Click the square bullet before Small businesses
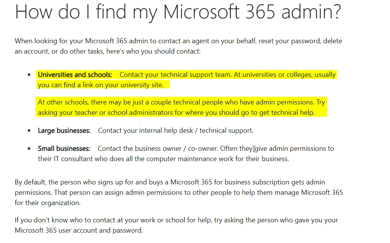The width and height of the screenshot is (390, 243). pyautogui.click(x=29, y=148)
